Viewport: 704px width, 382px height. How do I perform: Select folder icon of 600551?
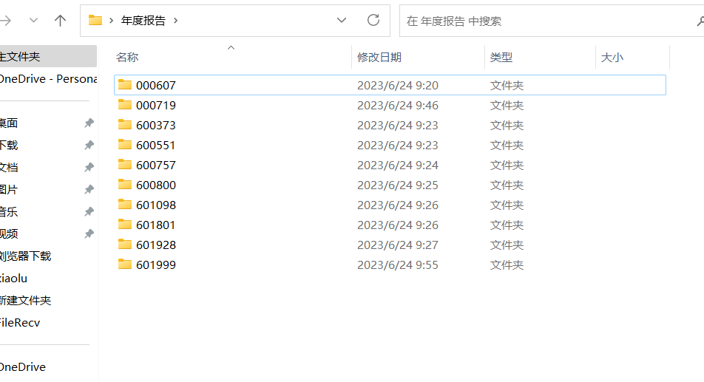(125, 144)
